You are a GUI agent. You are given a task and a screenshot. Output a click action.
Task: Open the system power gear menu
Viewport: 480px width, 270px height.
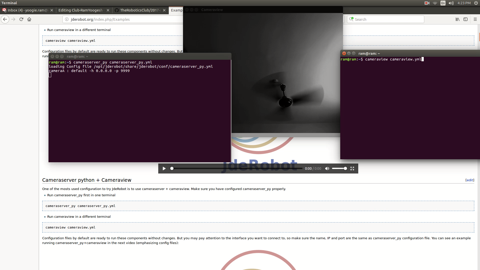click(x=476, y=3)
